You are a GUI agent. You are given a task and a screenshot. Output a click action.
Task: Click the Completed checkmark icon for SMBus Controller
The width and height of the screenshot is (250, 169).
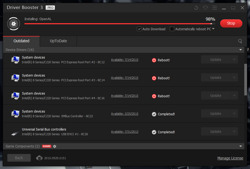click(x=154, y=114)
